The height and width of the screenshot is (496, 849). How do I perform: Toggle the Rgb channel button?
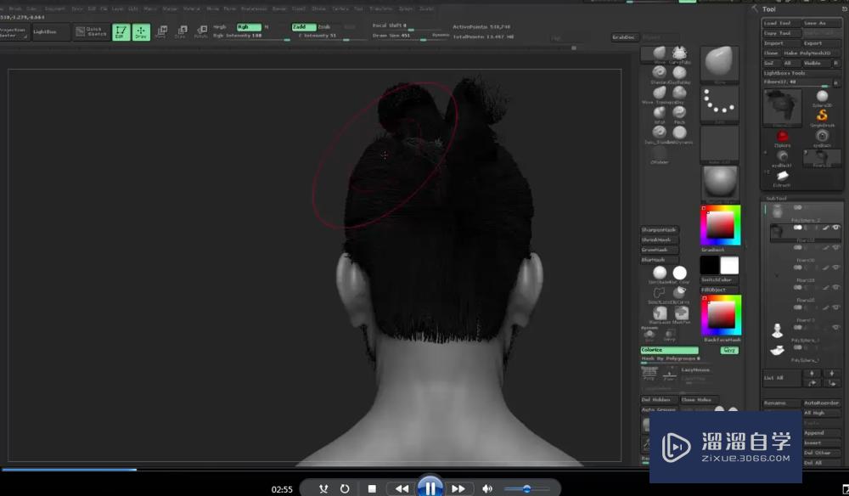click(x=249, y=27)
